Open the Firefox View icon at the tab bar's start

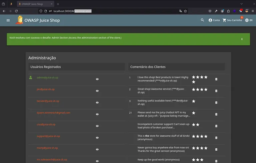coord(3,4)
